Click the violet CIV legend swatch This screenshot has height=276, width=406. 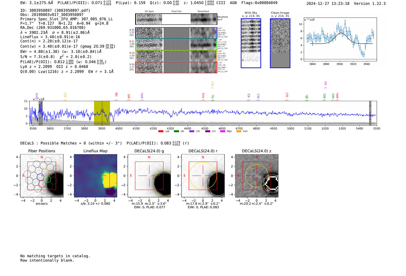[191, 131]
